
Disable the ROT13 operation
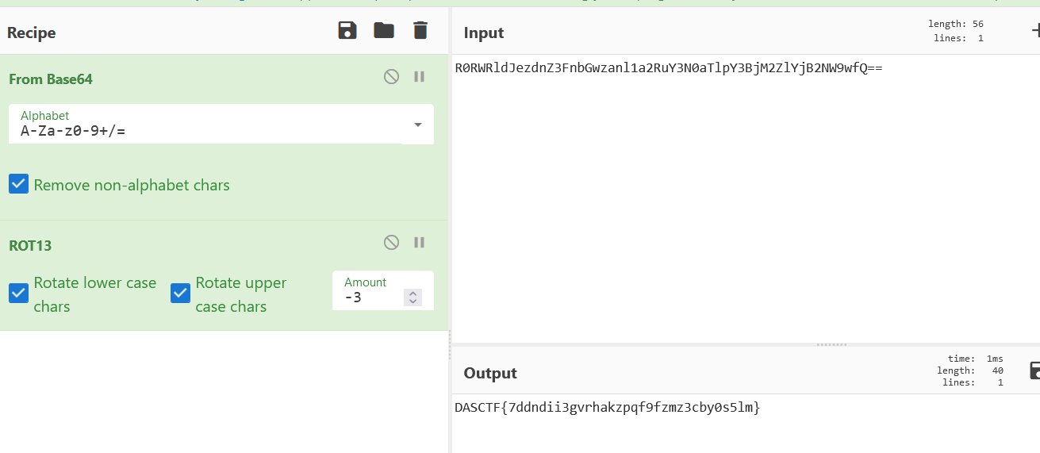coord(391,243)
